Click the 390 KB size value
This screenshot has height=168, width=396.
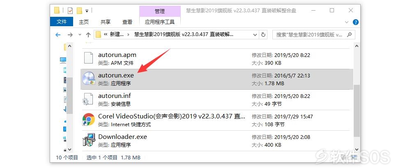(x=272, y=63)
